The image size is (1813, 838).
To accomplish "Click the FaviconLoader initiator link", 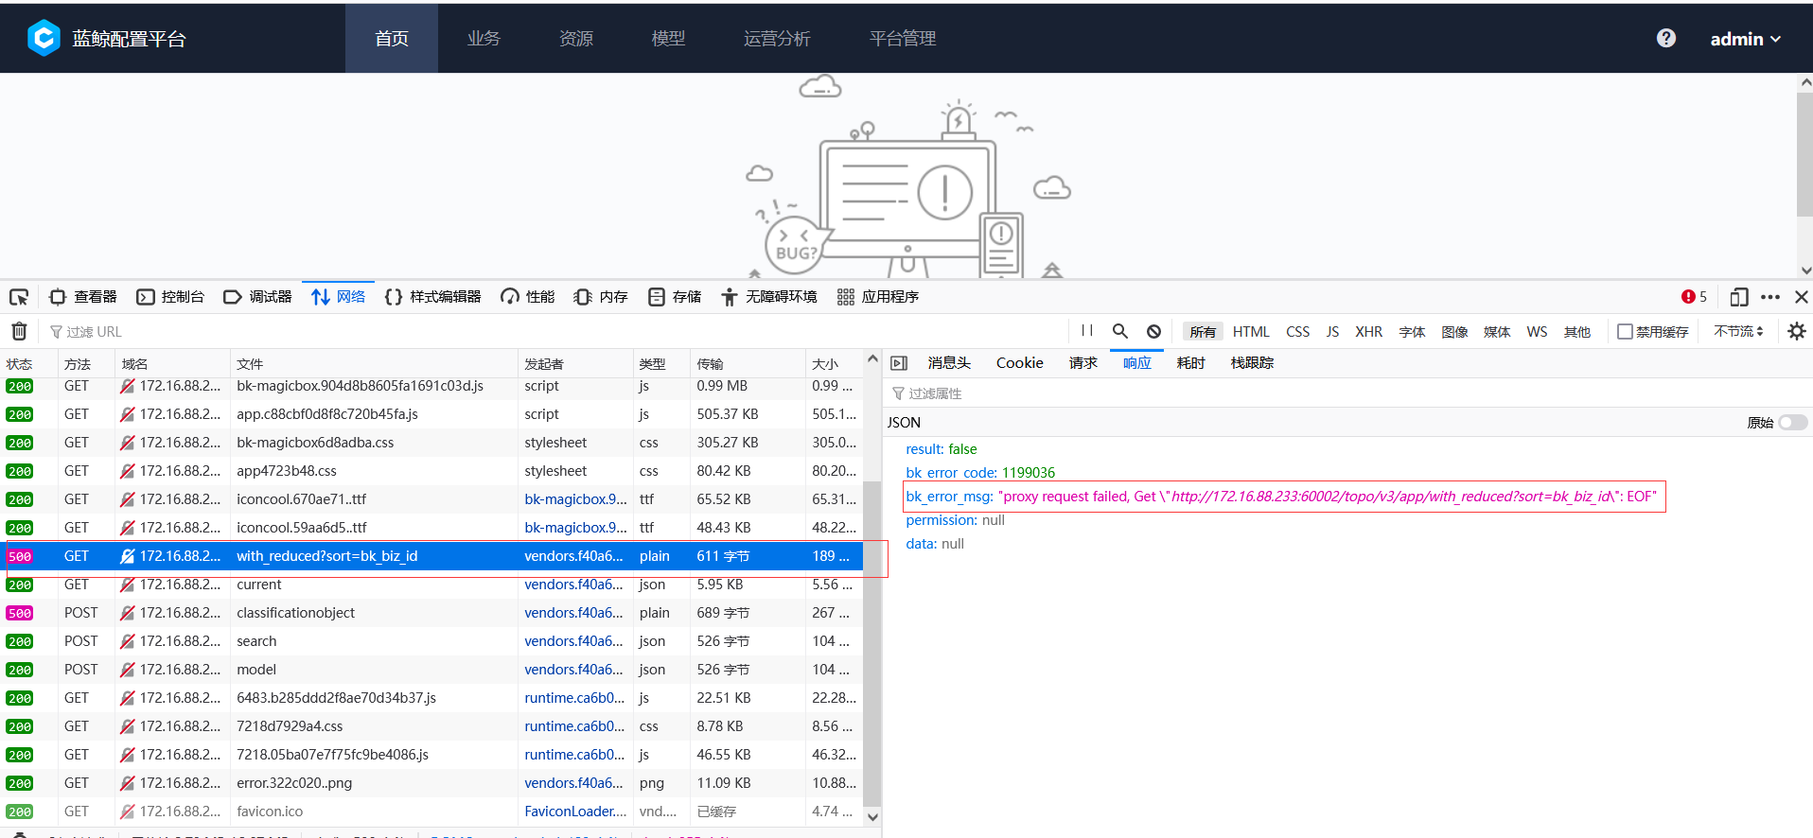I will click(x=574, y=812).
